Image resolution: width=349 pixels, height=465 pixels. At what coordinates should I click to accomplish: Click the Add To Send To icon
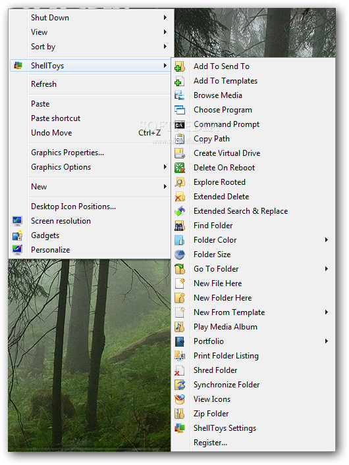click(180, 66)
